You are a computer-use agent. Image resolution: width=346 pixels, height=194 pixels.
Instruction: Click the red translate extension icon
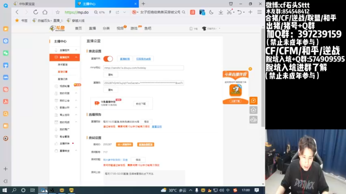point(192,13)
